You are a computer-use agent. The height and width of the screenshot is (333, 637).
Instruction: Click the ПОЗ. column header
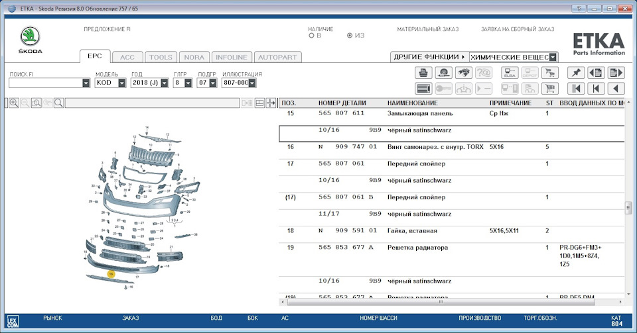(x=289, y=103)
